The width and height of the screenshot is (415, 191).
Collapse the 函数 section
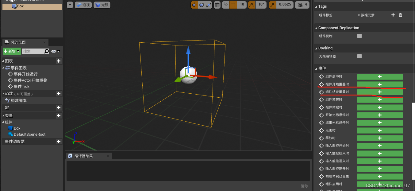tap(3, 94)
